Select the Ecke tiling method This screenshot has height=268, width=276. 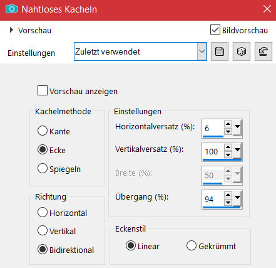pos(43,149)
